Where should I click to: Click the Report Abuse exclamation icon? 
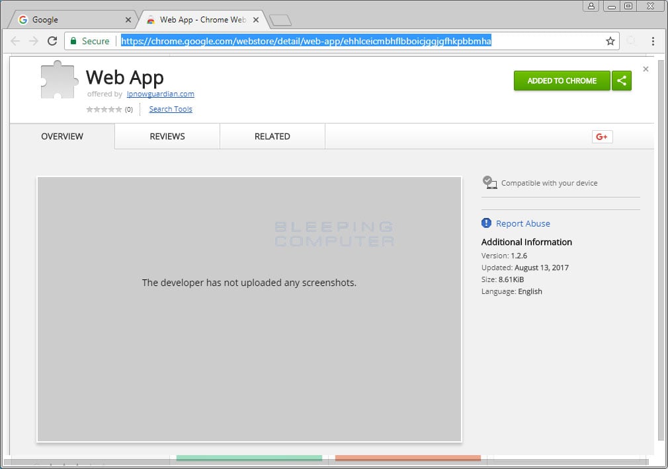(x=487, y=223)
